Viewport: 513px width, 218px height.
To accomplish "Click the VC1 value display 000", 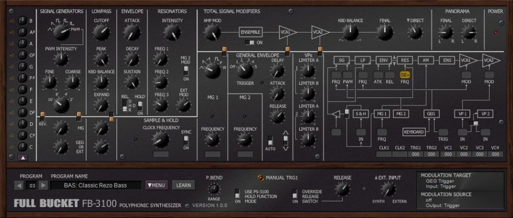I will coord(447,154).
